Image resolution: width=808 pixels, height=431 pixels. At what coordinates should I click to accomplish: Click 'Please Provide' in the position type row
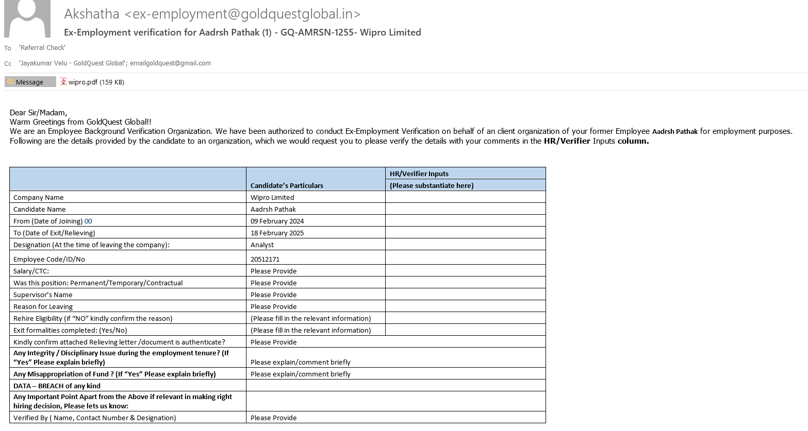click(x=274, y=283)
